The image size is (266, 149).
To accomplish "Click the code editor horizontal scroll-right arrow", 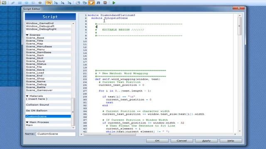I will [x=235, y=134].
